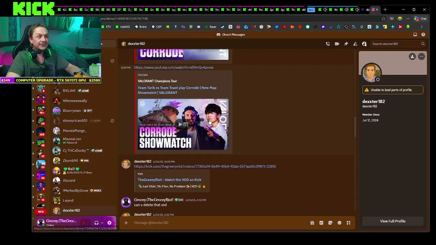Open the server with 325 notifications

coord(41,131)
